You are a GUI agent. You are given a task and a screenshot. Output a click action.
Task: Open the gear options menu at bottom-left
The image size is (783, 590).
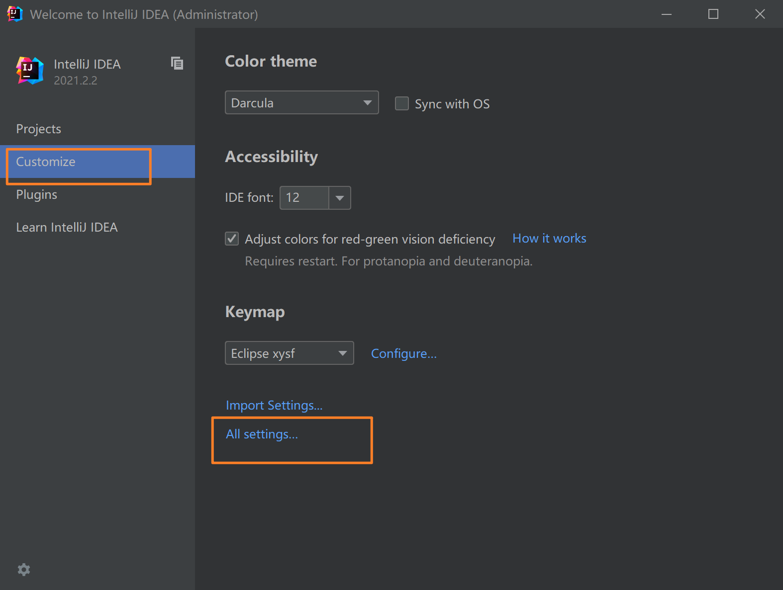coord(24,570)
